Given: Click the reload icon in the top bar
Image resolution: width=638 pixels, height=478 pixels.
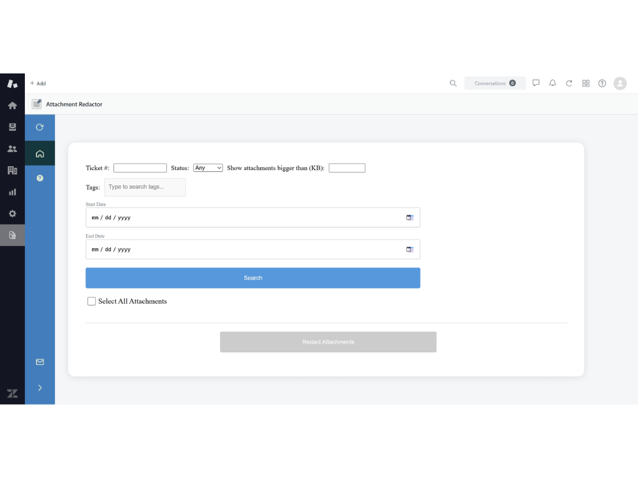Looking at the screenshot, I should pos(569,83).
